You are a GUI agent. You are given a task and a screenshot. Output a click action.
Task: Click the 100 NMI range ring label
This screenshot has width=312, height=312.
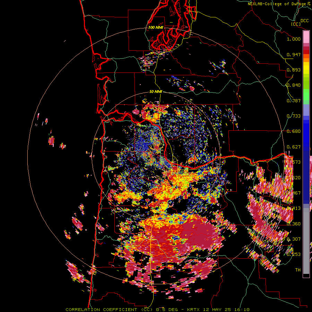point(156,27)
